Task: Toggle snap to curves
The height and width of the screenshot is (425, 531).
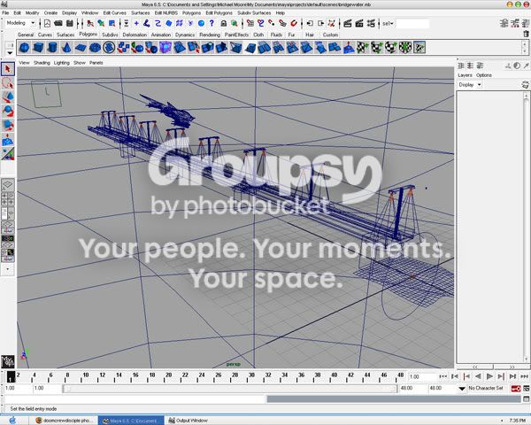Action: (x=261, y=23)
